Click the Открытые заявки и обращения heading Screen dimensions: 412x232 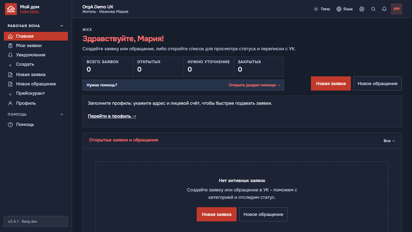(124, 140)
